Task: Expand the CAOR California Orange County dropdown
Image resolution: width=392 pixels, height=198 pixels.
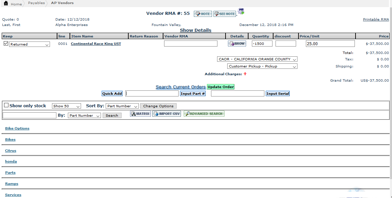Action: click(257, 59)
